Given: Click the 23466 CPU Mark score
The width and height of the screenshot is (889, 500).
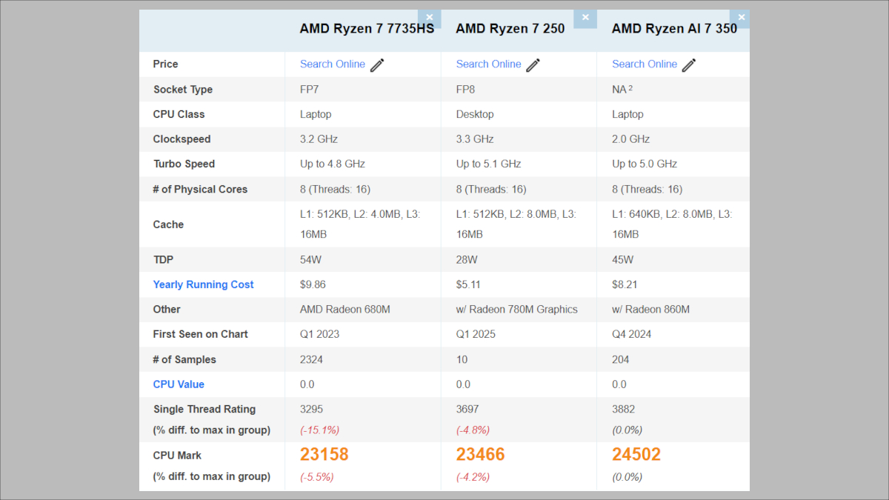Looking at the screenshot, I should coord(479,454).
